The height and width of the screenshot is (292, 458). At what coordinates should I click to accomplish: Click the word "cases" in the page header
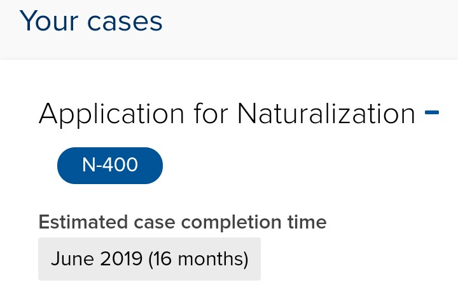[125, 22]
